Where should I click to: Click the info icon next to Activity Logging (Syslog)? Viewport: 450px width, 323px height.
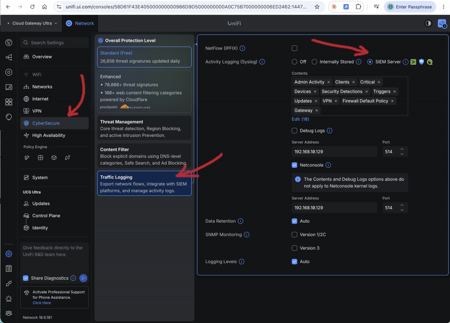(x=262, y=62)
